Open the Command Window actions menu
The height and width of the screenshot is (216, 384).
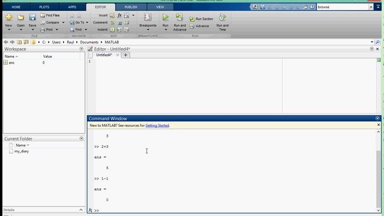377,118
